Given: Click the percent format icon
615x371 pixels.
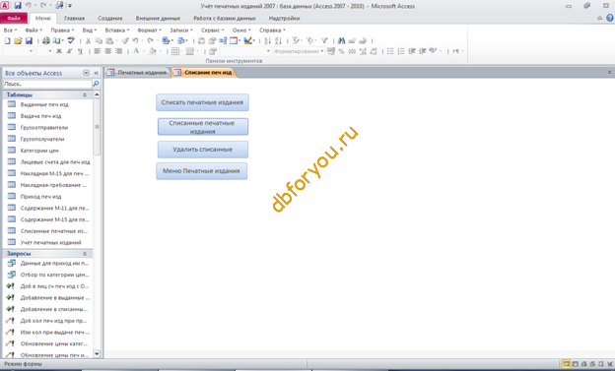Looking at the screenshot, I should (x=341, y=51).
